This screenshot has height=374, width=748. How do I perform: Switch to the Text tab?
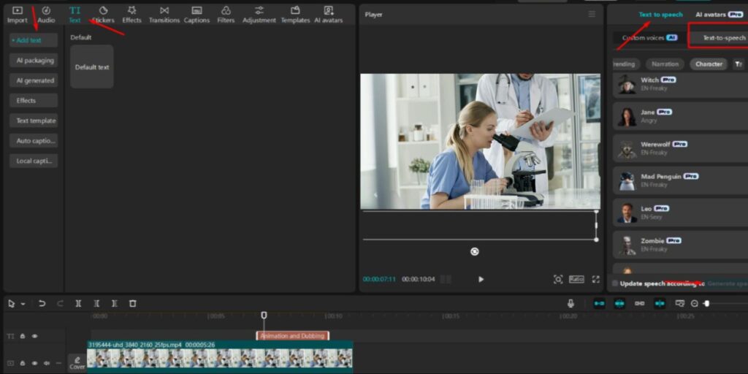point(75,15)
